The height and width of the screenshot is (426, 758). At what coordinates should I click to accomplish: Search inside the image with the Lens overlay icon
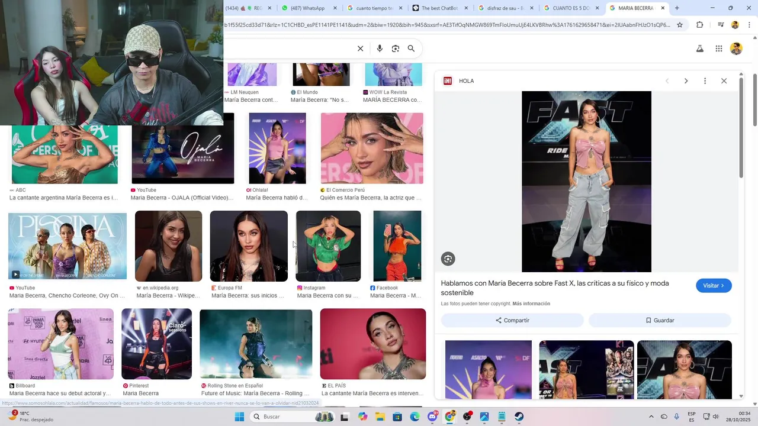coord(448,259)
